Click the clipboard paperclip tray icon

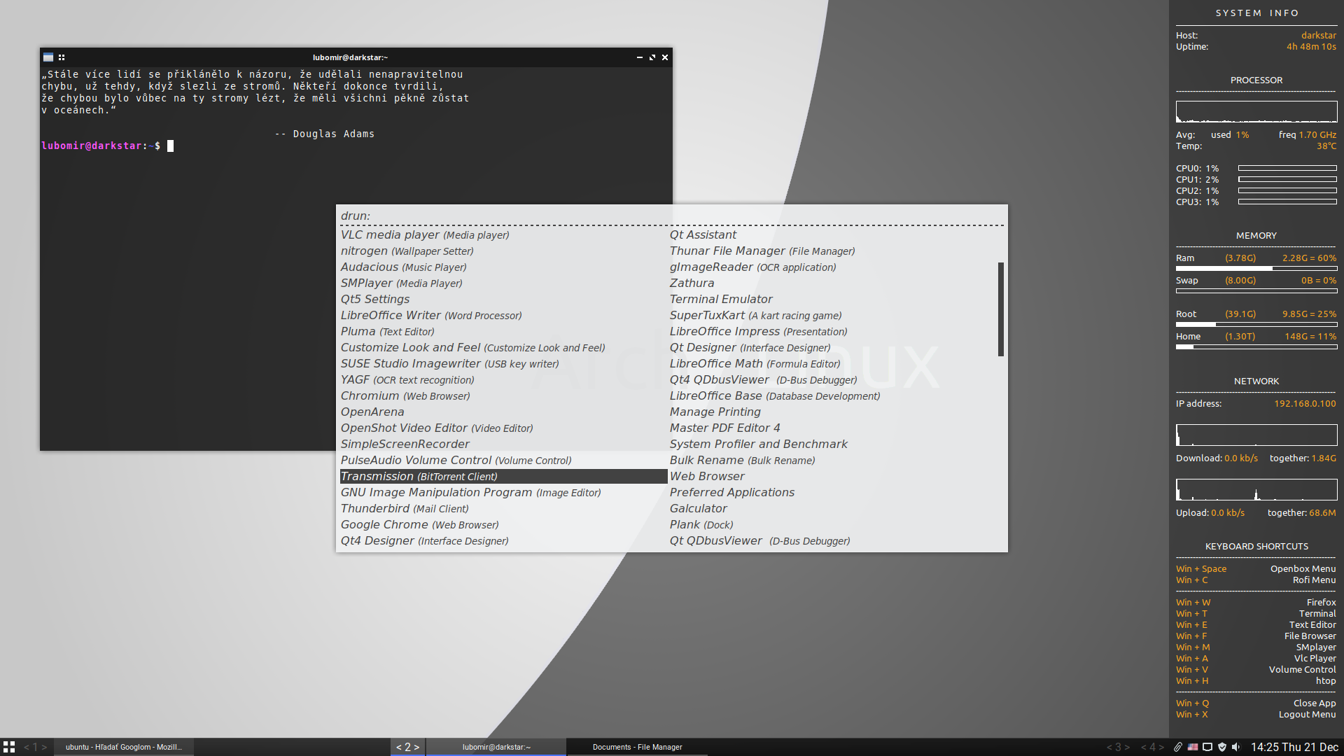(1178, 747)
